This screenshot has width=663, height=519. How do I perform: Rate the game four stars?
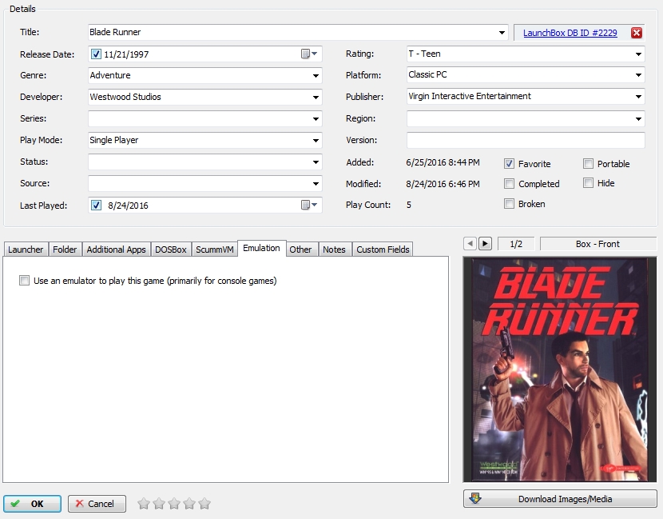[x=189, y=503]
